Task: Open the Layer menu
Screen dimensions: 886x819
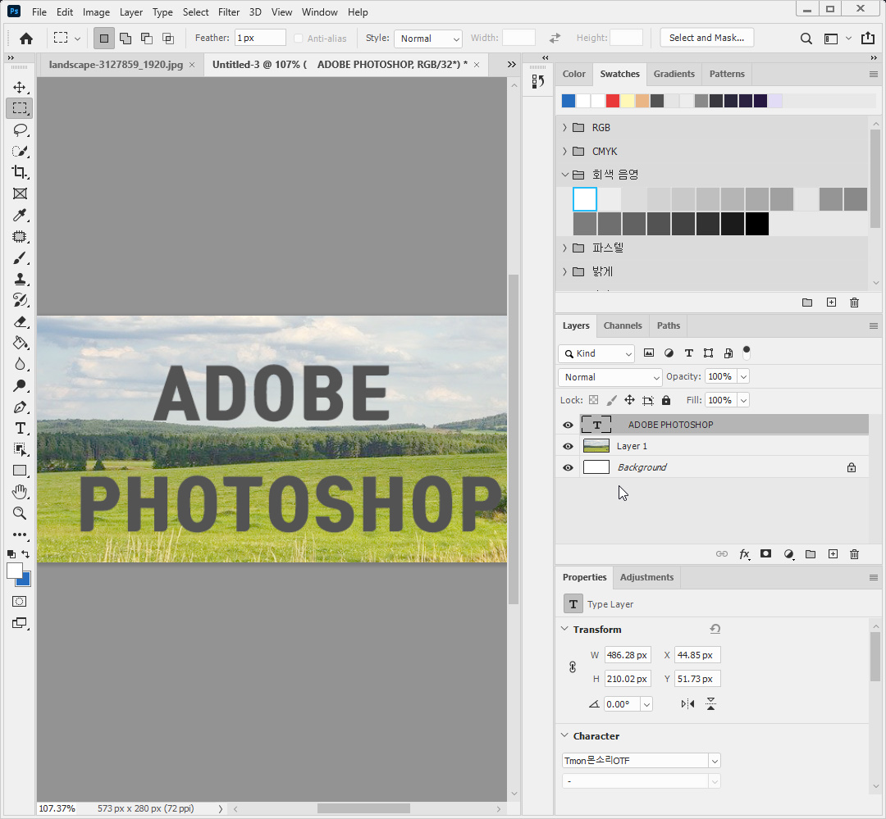Action: click(x=131, y=11)
